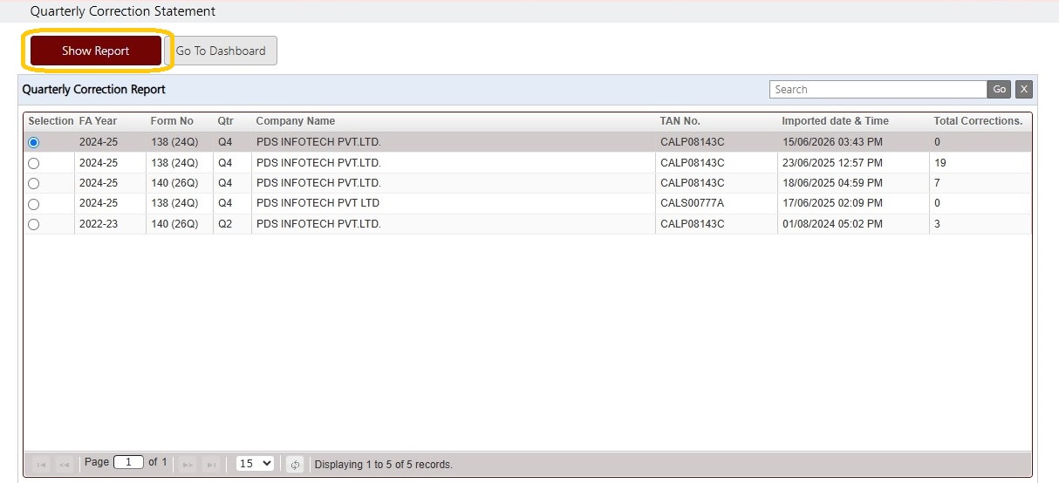Open the page size dropdown showing 15
Viewport: 1059px width, 483px height.
point(255,464)
